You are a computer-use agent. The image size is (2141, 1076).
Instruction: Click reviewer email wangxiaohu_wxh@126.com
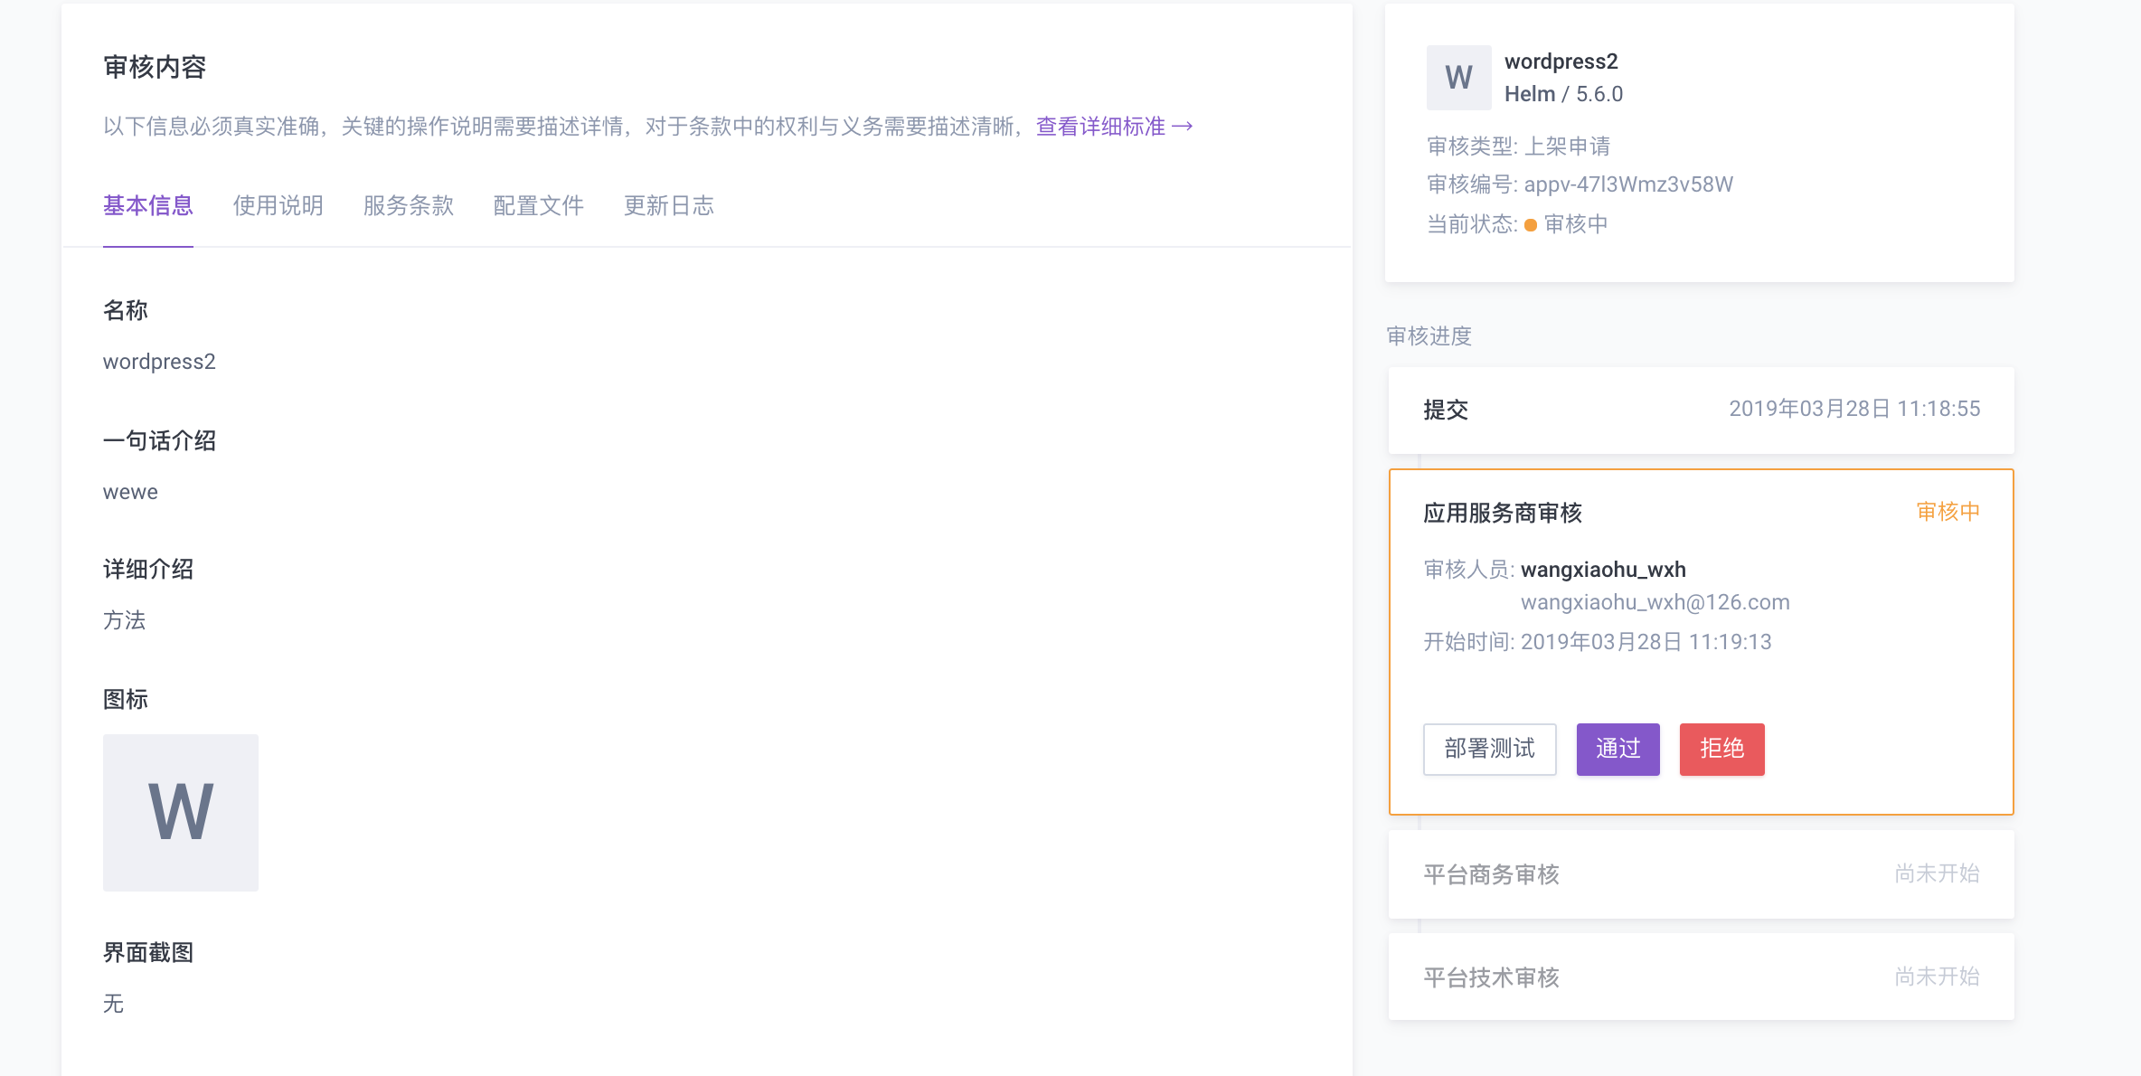tap(1655, 601)
